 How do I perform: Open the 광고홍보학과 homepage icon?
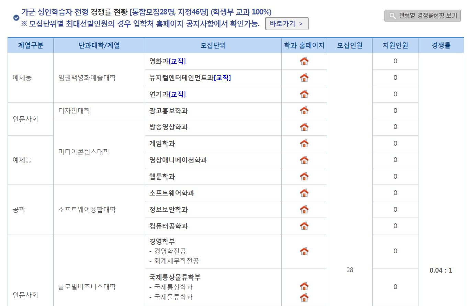(x=304, y=110)
